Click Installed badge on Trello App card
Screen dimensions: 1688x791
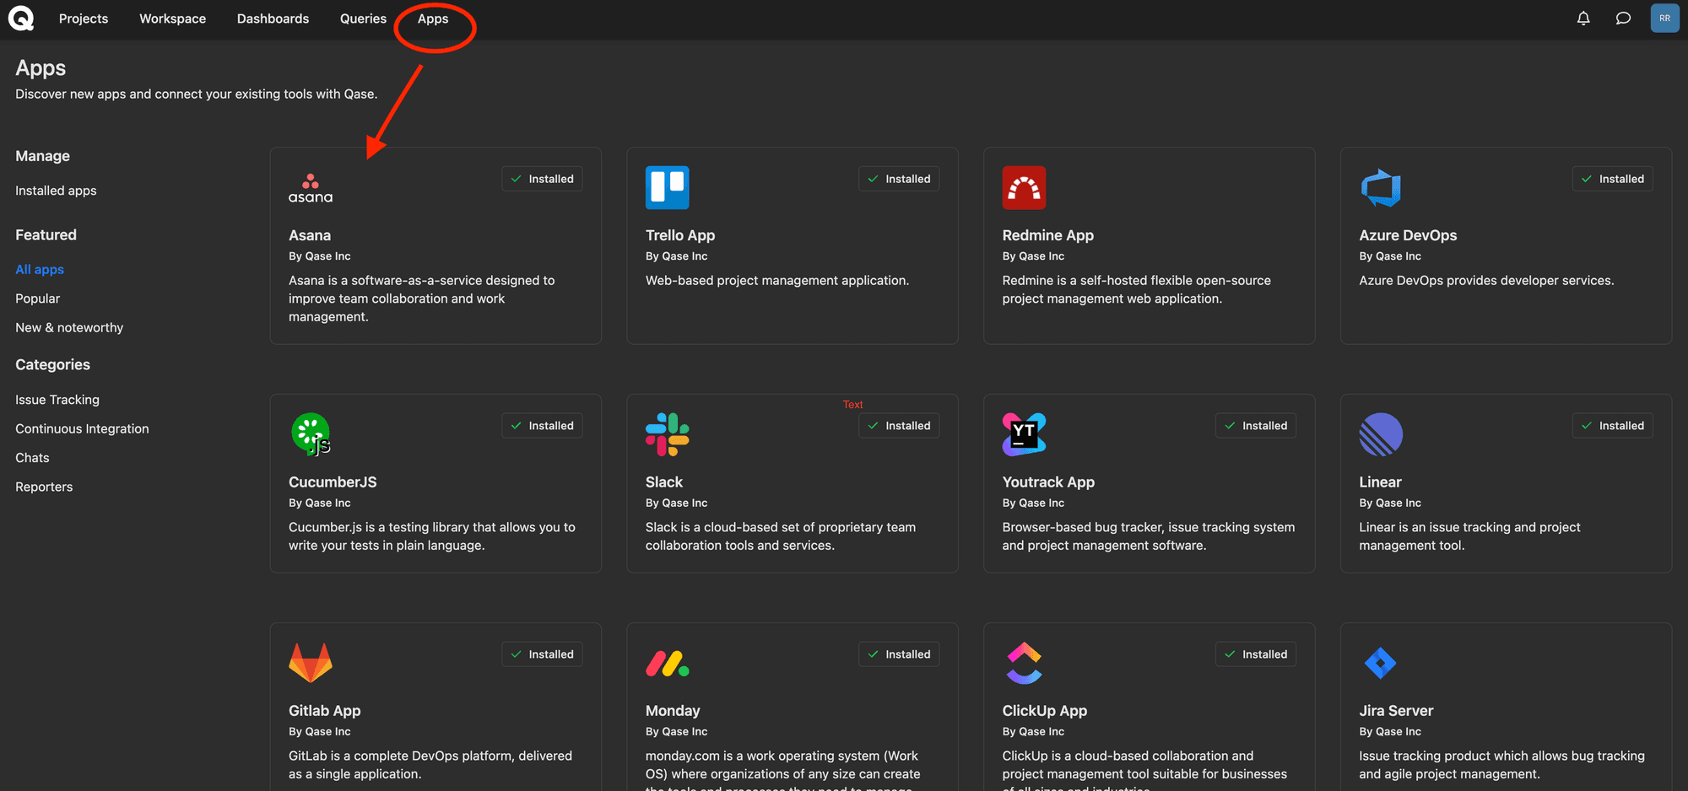pos(899,179)
